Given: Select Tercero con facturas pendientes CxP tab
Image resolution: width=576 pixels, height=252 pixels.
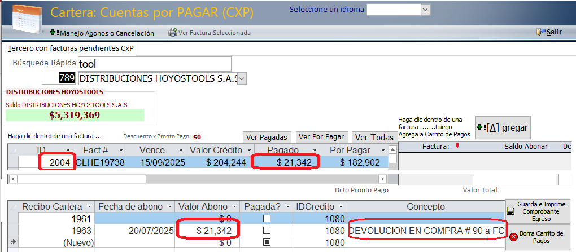Looking at the screenshot, I should pyautogui.click(x=71, y=48).
